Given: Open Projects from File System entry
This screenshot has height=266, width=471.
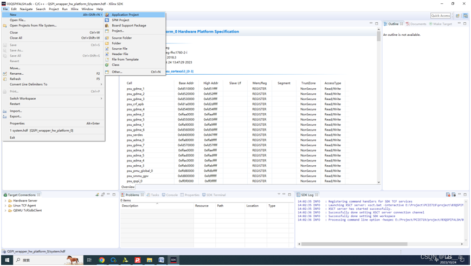Looking at the screenshot, I should pyautogui.click(x=53, y=25).
